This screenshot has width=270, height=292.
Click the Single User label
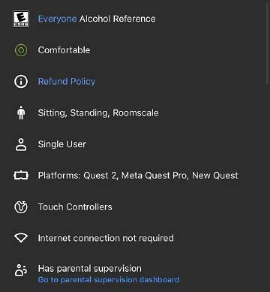click(62, 144)
